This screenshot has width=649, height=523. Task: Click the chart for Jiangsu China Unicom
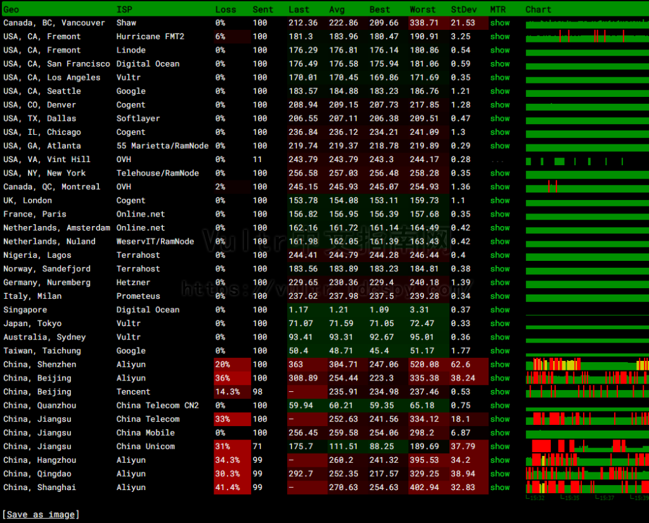pyautogui.click(x=588, y=446)
